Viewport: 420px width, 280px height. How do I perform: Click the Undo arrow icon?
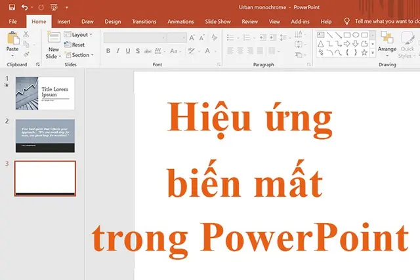coord(25,7)
